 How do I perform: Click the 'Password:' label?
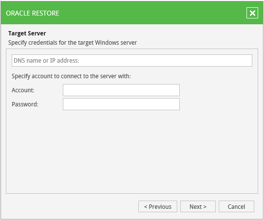(x=25, y=104)
